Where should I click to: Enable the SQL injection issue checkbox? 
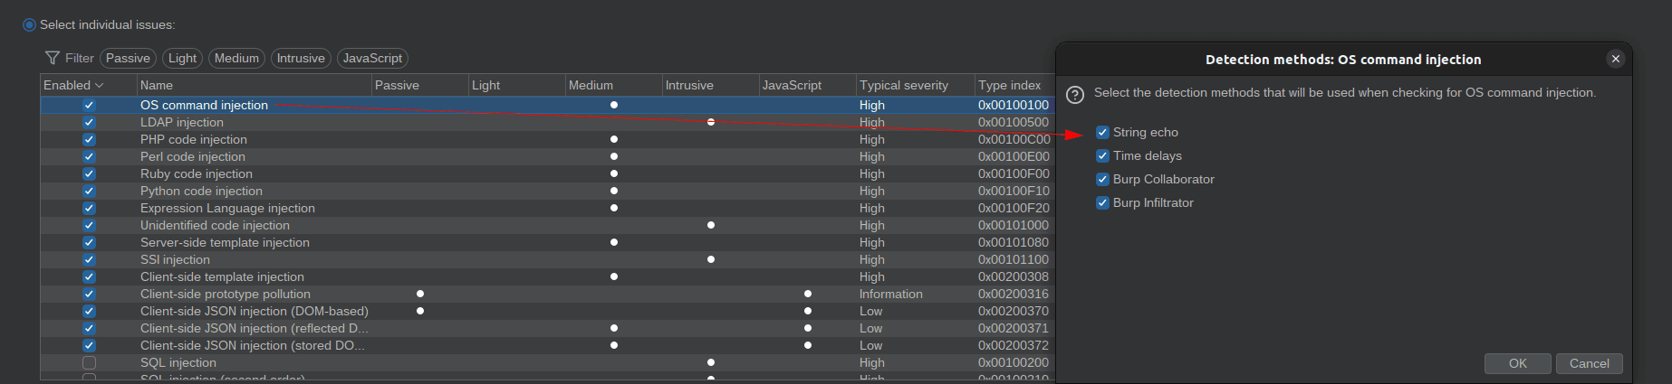click(x=89, y=362)
